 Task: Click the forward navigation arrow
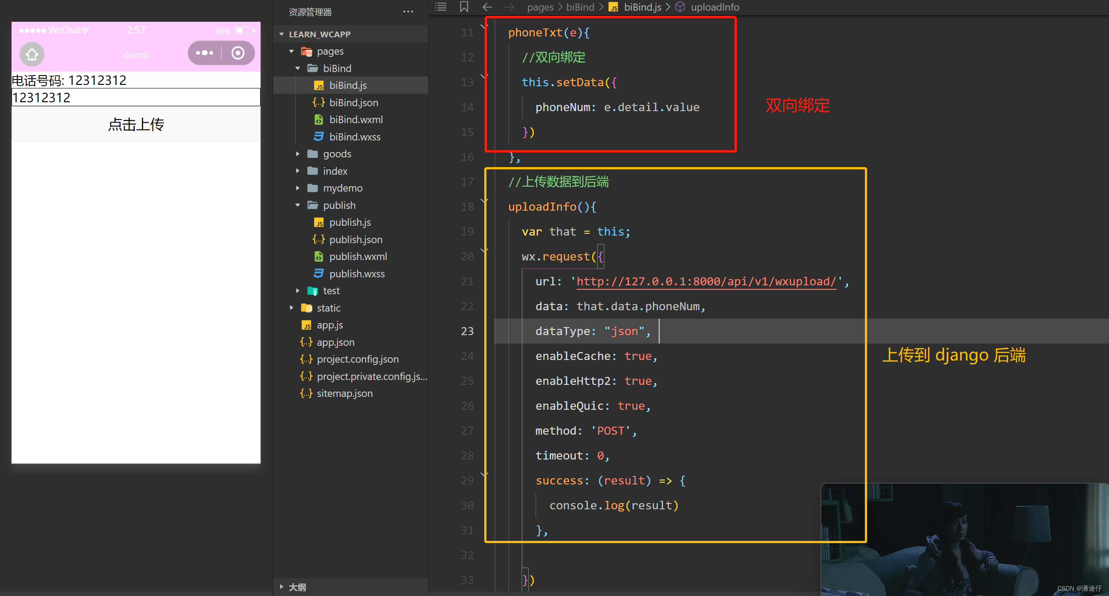click(x=510, y=7)
